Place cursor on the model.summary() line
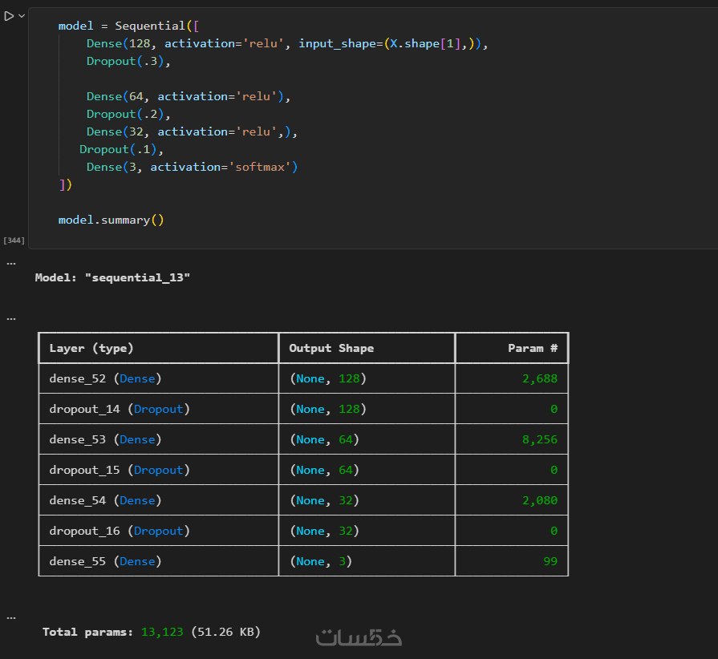Screen dimensions: 718x659 111,220
